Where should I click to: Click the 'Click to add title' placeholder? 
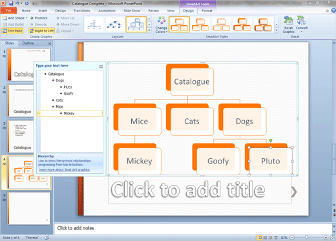coord(200,190)
